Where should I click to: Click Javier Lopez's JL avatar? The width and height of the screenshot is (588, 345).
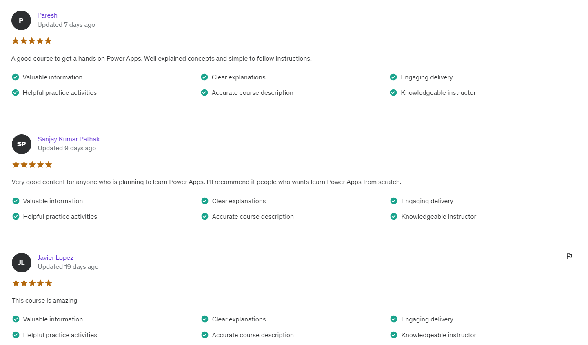(x=22, y=263)
